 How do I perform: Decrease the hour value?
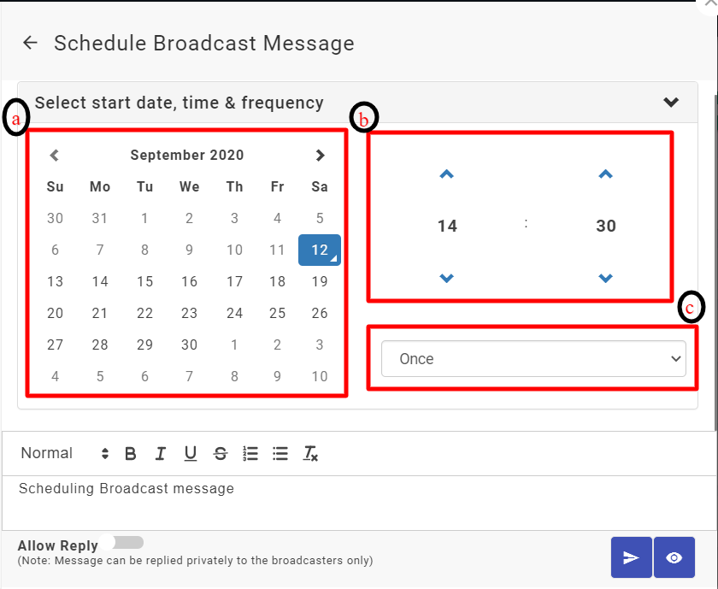click(446, 278)
